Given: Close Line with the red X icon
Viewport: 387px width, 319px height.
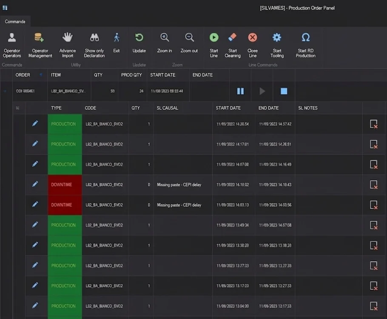Looking at the screenshot, I should [253, 45].
